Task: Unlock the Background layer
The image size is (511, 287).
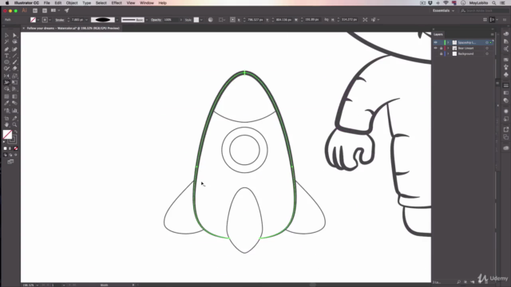Action: pyautogui.click(x=441, y=53)
